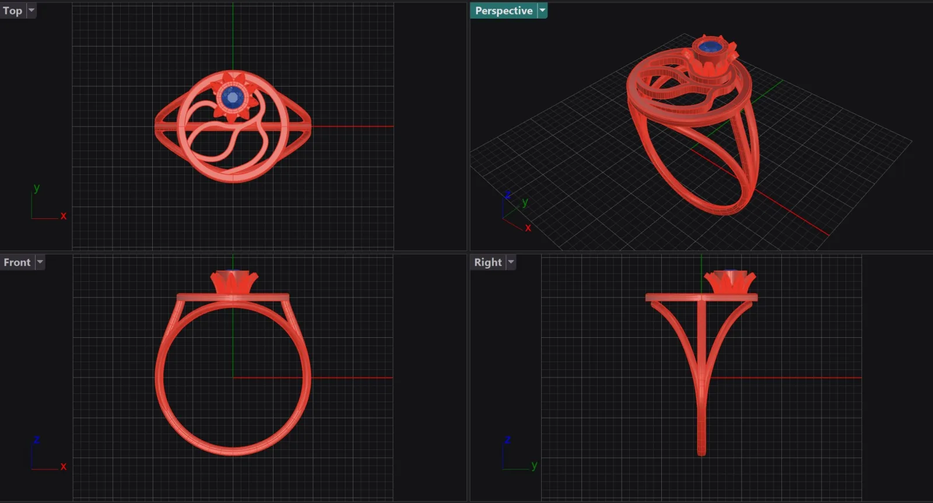Select the blue gemstone in Top view
The height and width of the screenshot is (503, 933).
(233, 98)
